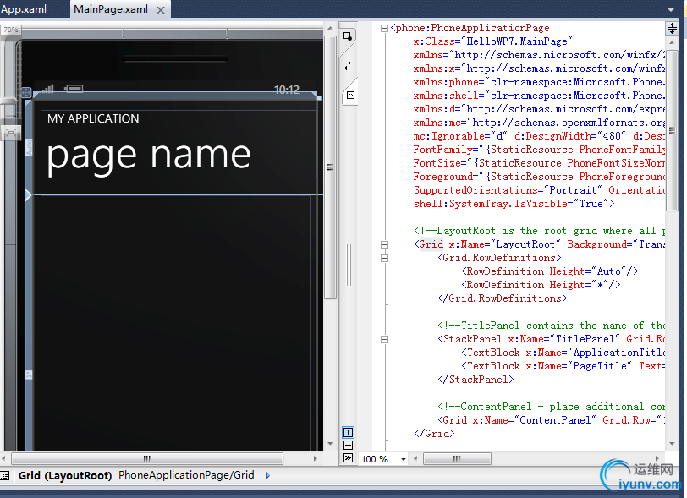Click the grid row divider arrow marker
687x498 pixels.
(28, 195)
